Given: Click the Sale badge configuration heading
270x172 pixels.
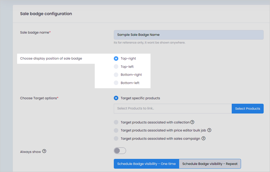Looking at the screenshot, I should click(x=46, y=14).
